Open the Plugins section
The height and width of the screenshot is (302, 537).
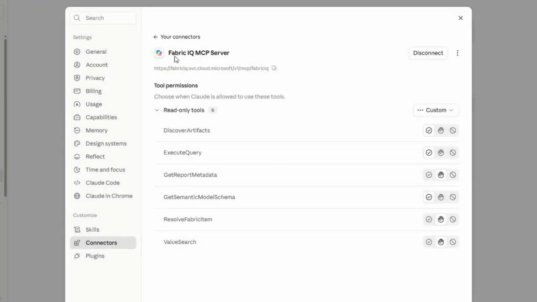coord(103,256)
